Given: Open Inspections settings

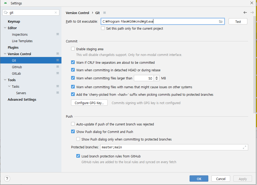Looking at the screenshot, I should 20,34.
